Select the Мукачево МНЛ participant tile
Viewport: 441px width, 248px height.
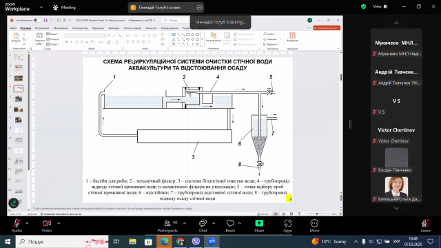click(x=396, y=43)
